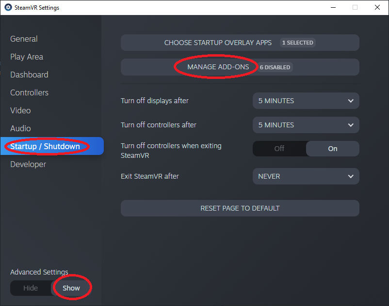The height and width of the screenshot is (306, 389).
Task: Set controller shutdown on exit to Off
Action: coord(279,149)
